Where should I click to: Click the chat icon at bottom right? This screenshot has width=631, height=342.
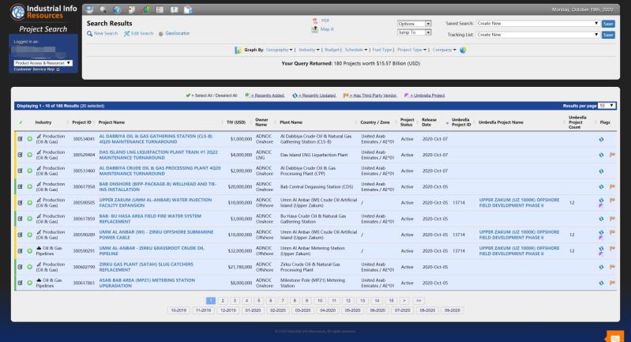pyautogui.click(x=614, y=336)
